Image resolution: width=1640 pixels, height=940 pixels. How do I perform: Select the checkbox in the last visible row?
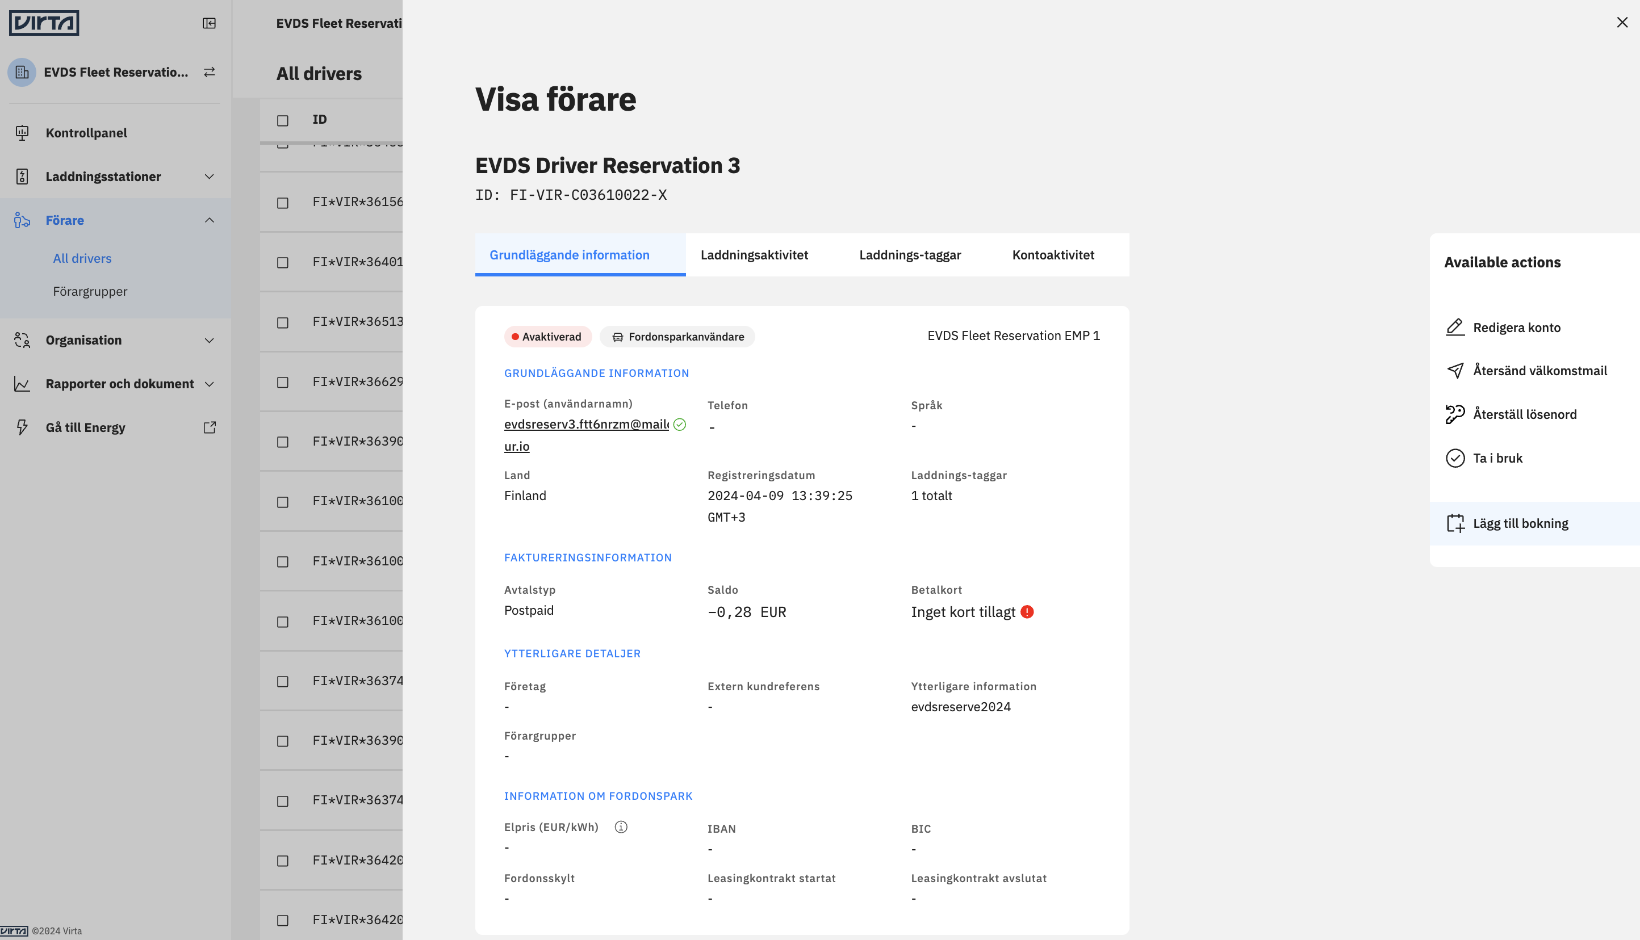tap(283, 921)
